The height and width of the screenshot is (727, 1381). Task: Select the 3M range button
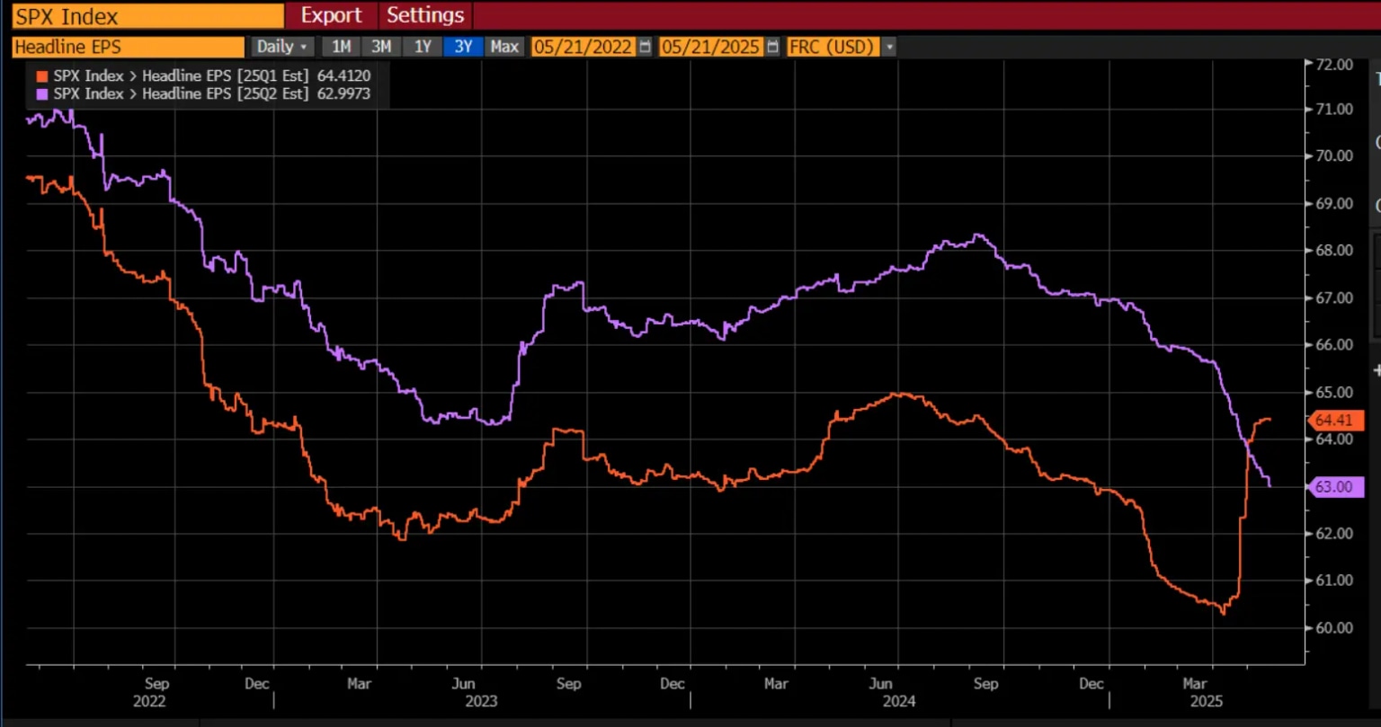click(381, 47)
